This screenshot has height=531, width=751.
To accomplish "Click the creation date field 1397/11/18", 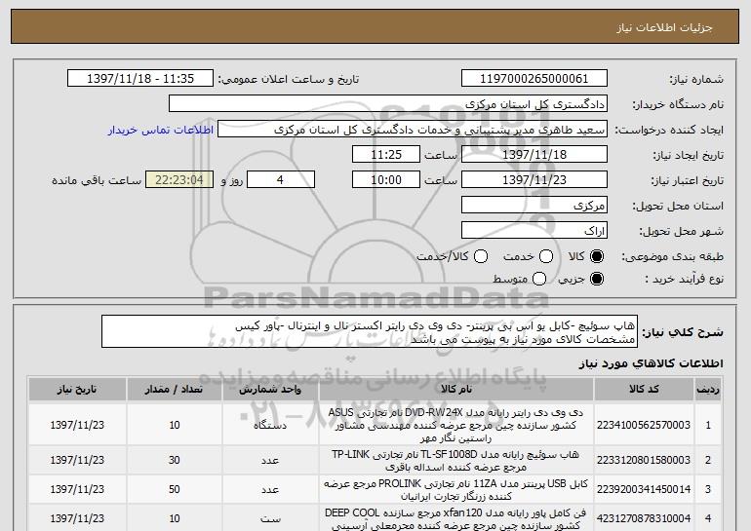I will coord(534,155).
